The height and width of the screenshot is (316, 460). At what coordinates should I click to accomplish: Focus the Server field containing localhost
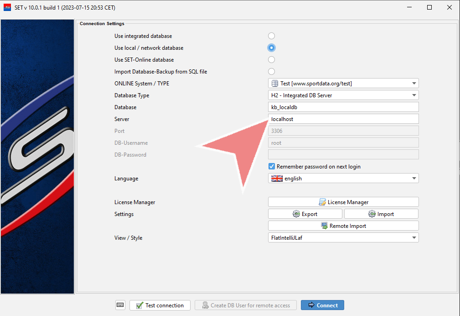click(343, 119)
